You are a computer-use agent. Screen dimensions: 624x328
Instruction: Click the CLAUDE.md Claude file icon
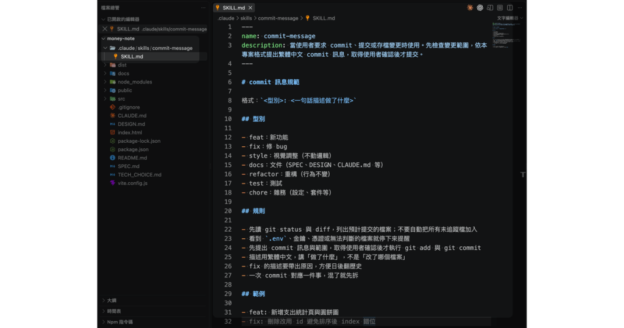113,115
